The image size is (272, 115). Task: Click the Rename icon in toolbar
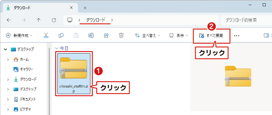point(91,36)
